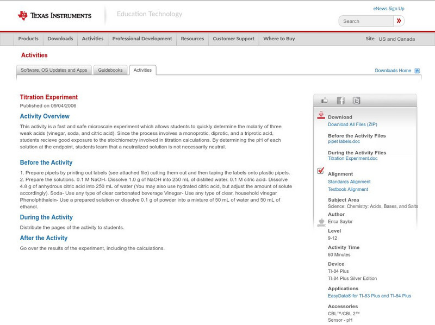Open the Resources menu
435x325 pixels.
192,39
